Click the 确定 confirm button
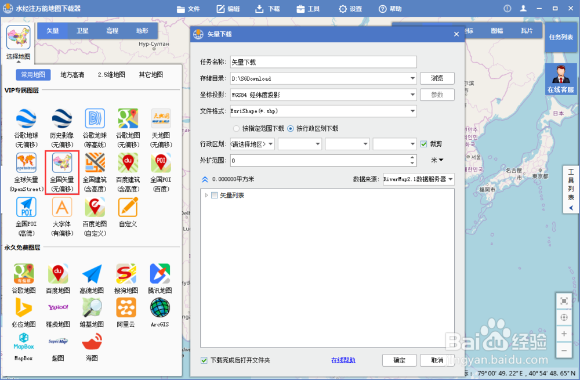Image resolution: width=580 pixels, height=380 pixels. pyautogui.click(x=400, y=360)
